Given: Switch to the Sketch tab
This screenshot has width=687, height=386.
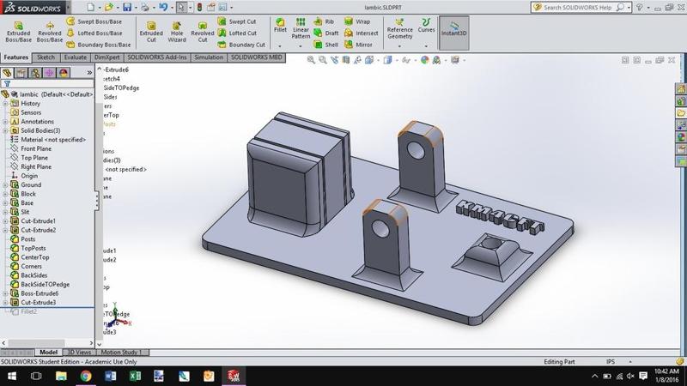Looking at the screenshot, I should click(x=46, y=57).
